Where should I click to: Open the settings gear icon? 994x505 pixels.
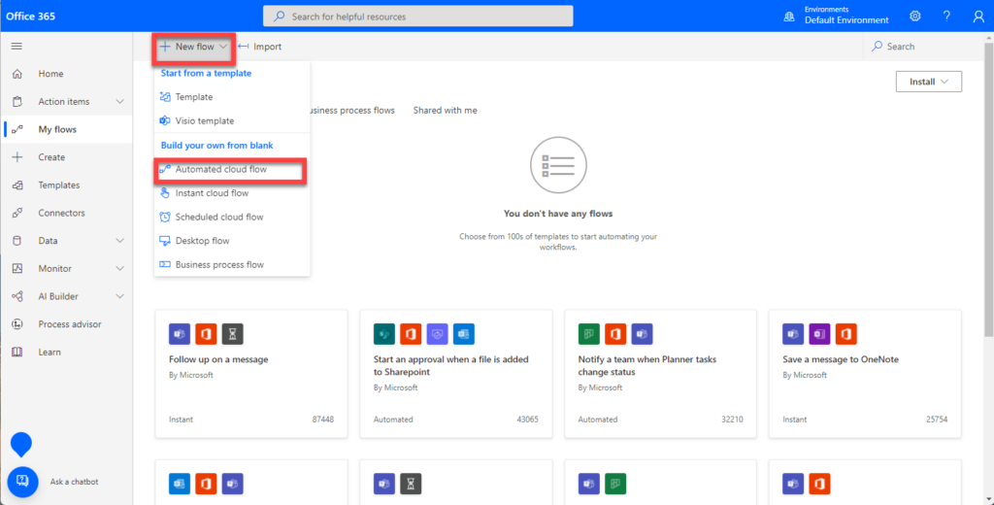[914, 16]
